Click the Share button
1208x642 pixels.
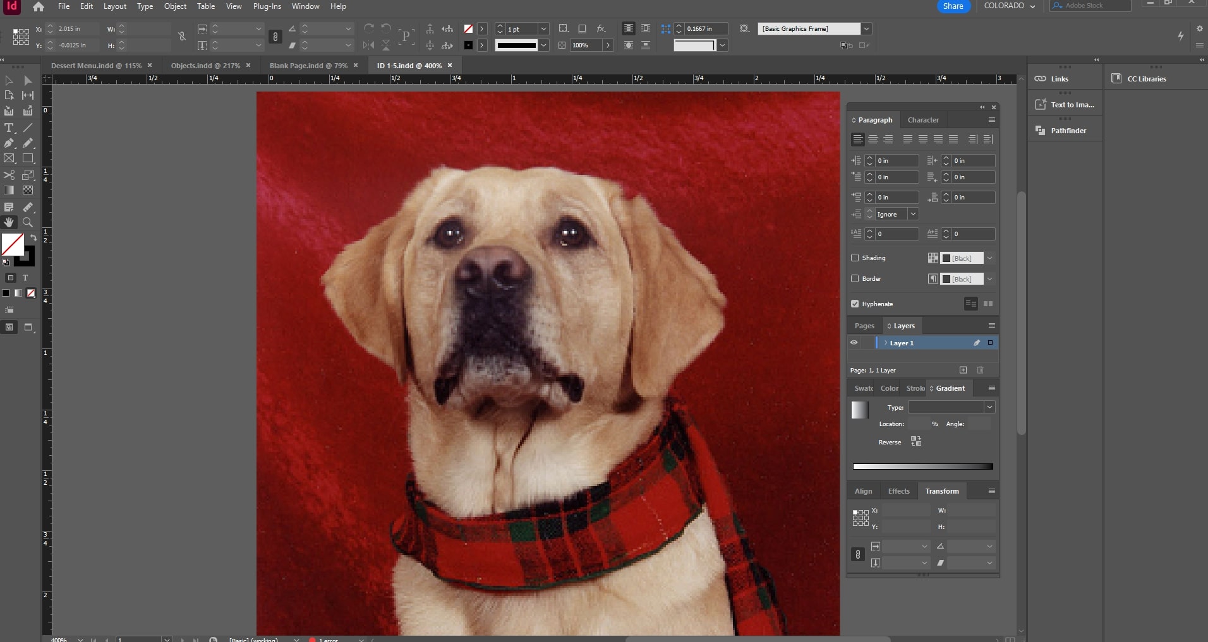(x=953, y=6)
